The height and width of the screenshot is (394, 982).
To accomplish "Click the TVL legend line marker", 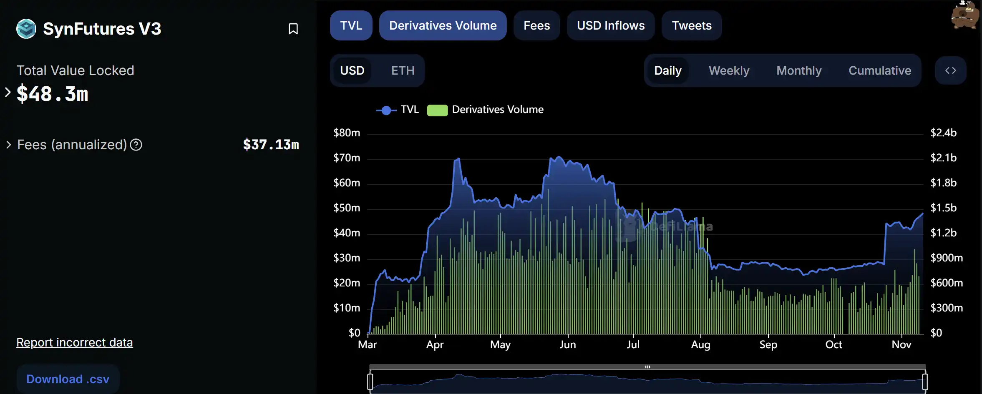I will pos(386,110).
